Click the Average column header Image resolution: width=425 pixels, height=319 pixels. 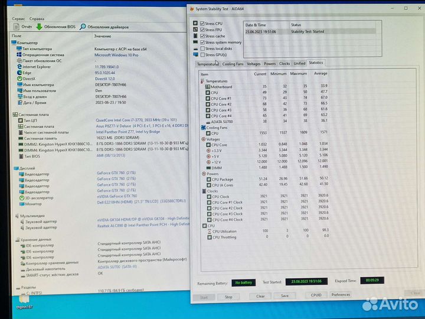point(320,73)
